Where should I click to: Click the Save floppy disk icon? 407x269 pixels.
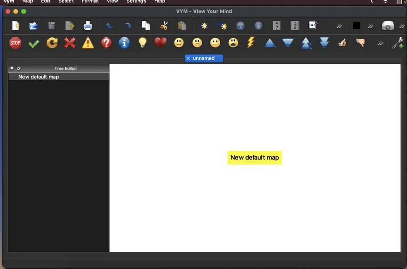click(52, 25)
